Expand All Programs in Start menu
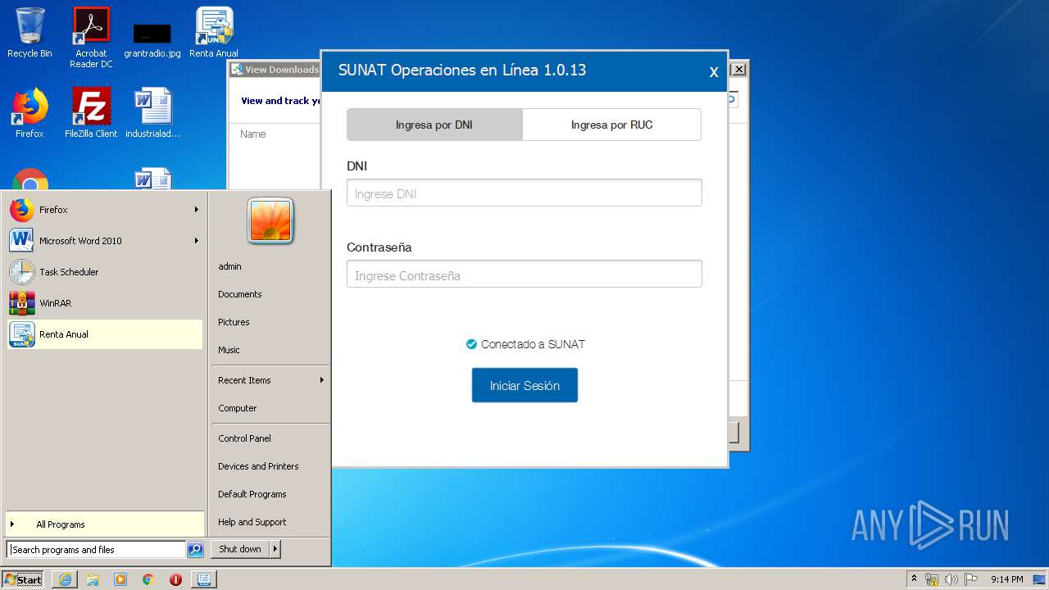The image size is (1049, 590). click(105, 524)
